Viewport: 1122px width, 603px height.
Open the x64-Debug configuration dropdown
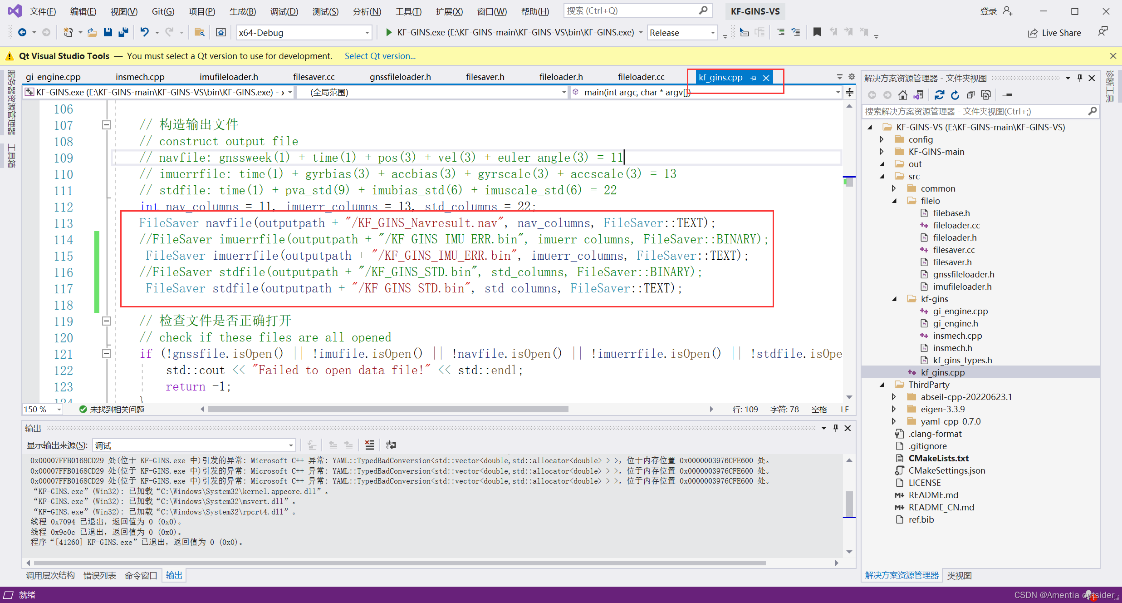tap(367, 33)
